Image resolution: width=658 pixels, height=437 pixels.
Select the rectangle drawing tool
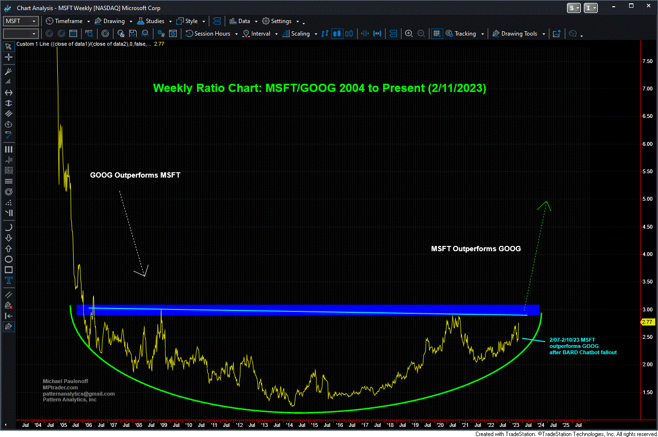tap(8, 270)
